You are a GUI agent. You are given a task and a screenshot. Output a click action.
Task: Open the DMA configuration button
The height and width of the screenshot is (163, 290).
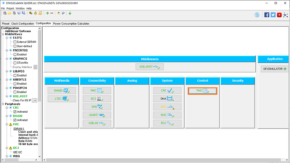(167, 99)
